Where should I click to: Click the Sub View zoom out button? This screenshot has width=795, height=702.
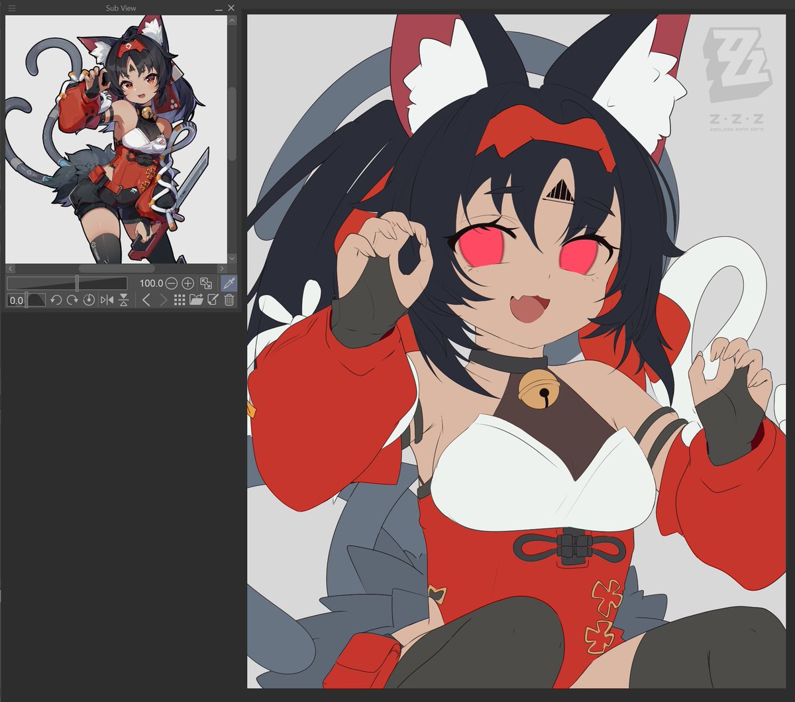click(x=171, y=283)
